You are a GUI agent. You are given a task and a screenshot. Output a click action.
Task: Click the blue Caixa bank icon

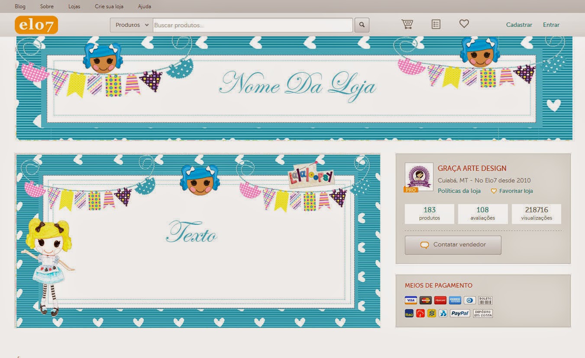443,313
